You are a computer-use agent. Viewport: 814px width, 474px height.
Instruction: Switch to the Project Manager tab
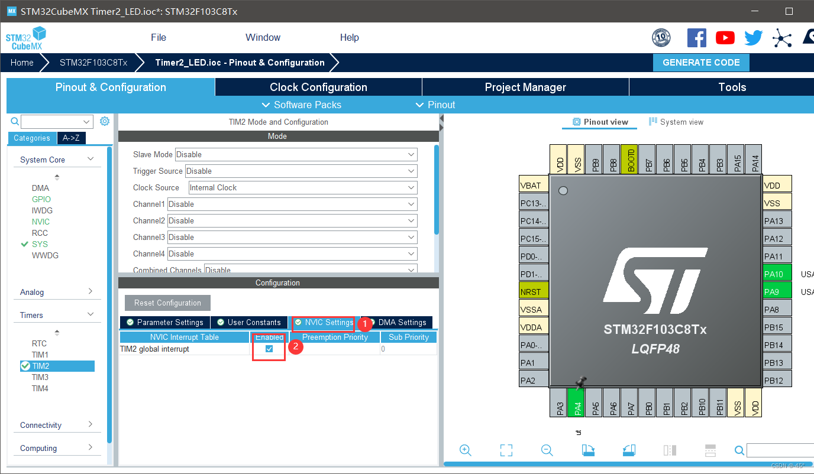click(525, 87)
